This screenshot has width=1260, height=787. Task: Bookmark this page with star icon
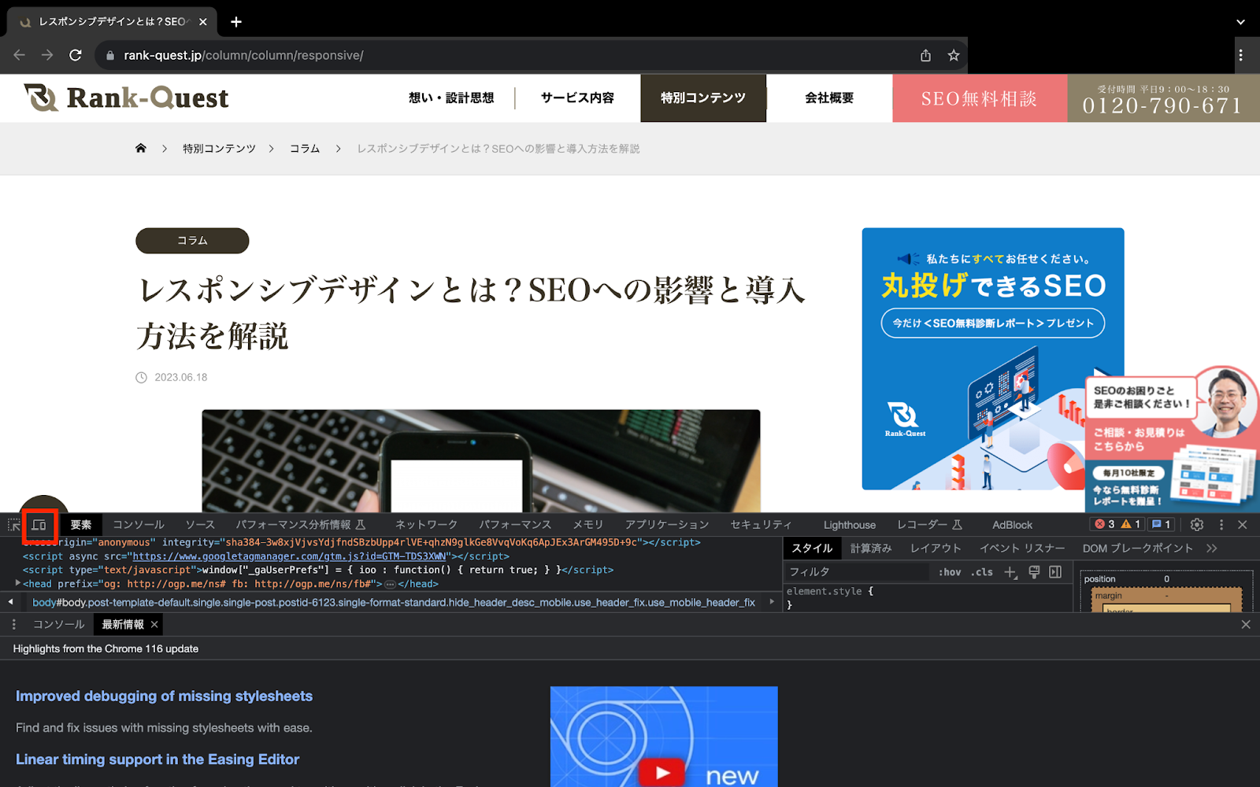click(x=954, y=55)
